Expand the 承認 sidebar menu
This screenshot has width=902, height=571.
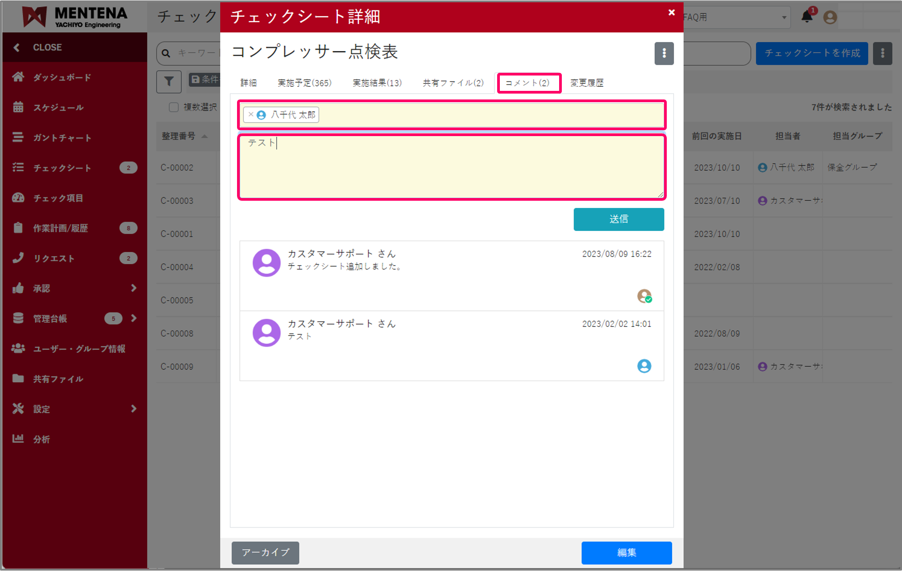(x=43, y=288)
